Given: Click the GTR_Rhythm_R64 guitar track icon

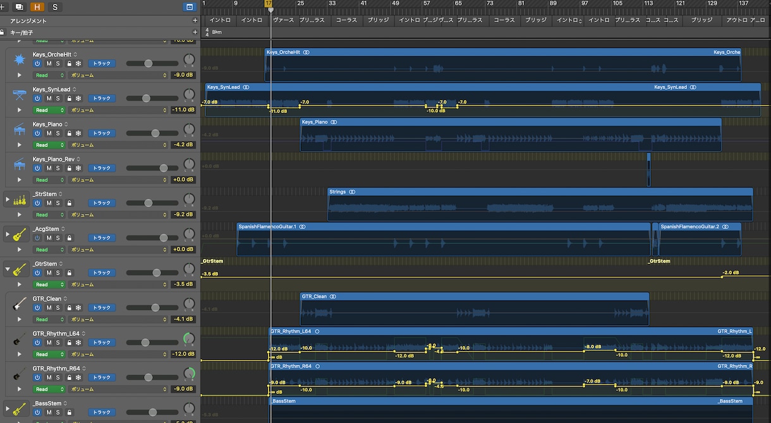Looking at the screenshot, I should tap(20, 374).
